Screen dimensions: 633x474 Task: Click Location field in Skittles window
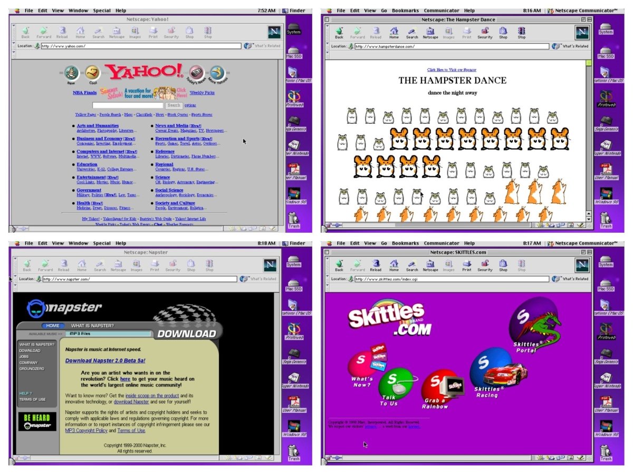pos(452,279)
